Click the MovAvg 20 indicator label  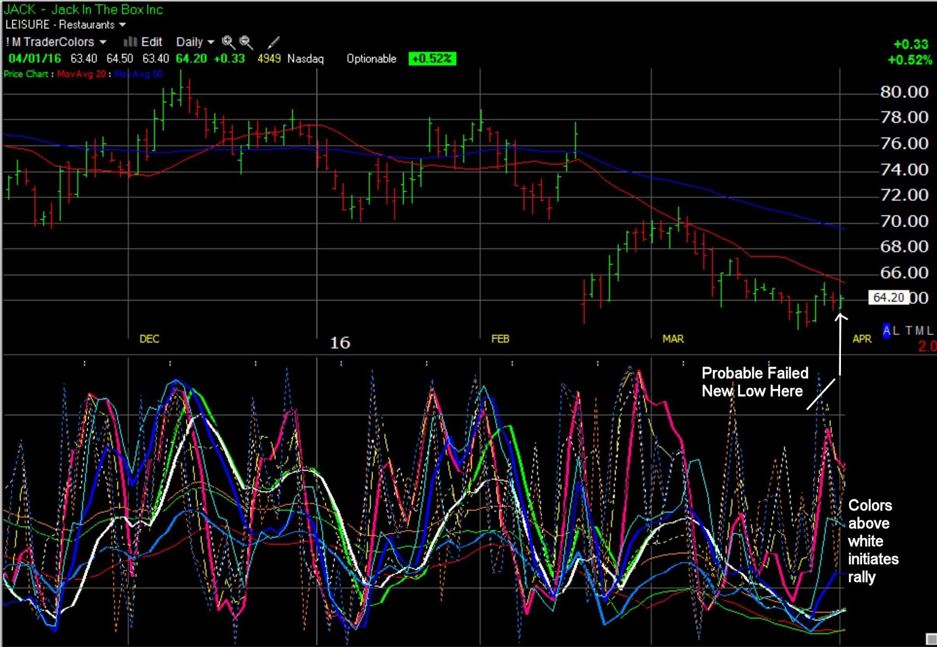coord(81,74)
